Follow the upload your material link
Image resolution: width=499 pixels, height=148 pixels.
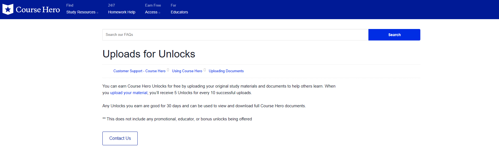[x=129, y=93]
